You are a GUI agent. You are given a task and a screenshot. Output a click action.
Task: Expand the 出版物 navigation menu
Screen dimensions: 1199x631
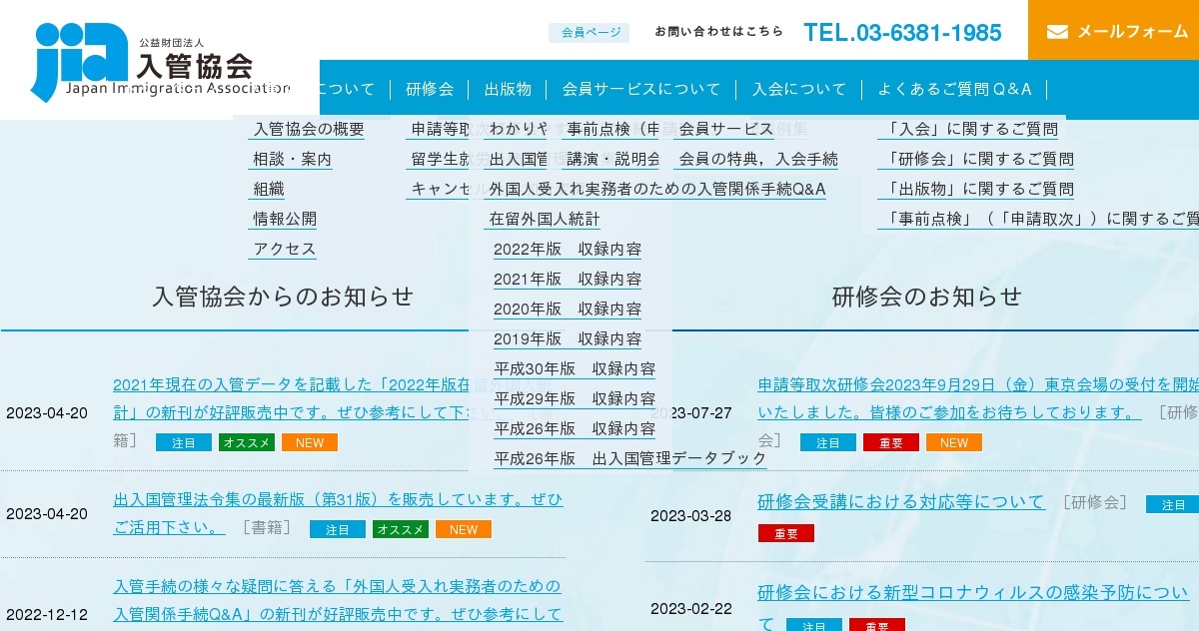(508, 89)
